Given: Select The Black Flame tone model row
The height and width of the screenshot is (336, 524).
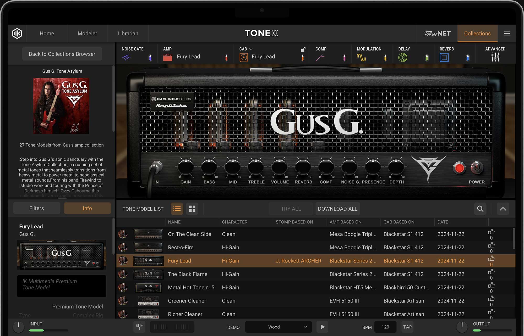Looking at the screenshot, I should (188, 274).
